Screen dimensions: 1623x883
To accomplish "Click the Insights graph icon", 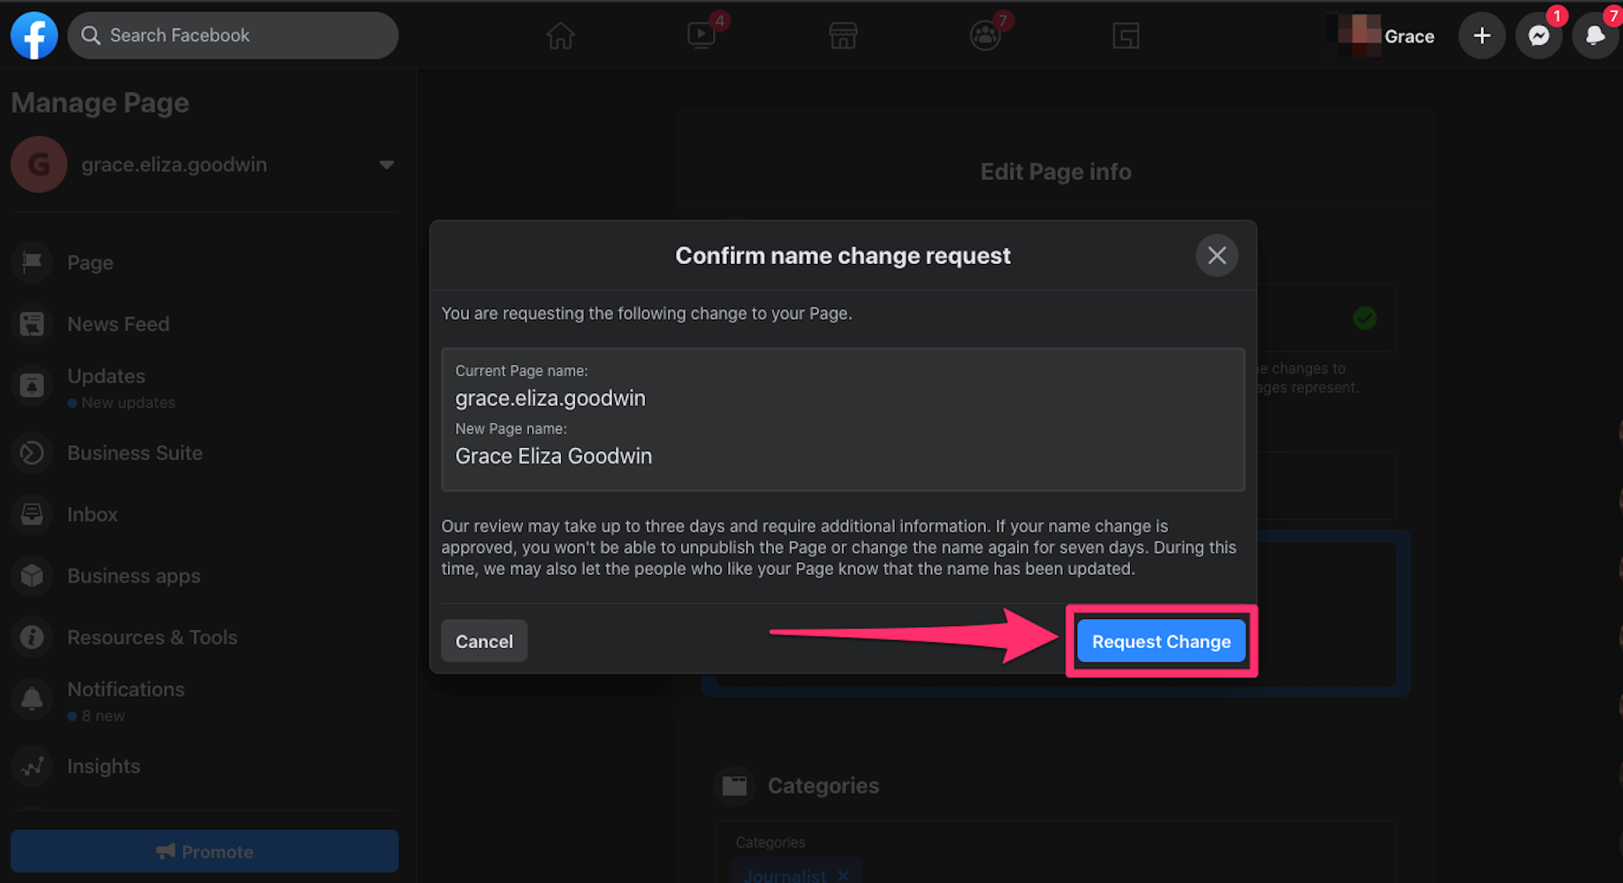I will coord(32,766).
